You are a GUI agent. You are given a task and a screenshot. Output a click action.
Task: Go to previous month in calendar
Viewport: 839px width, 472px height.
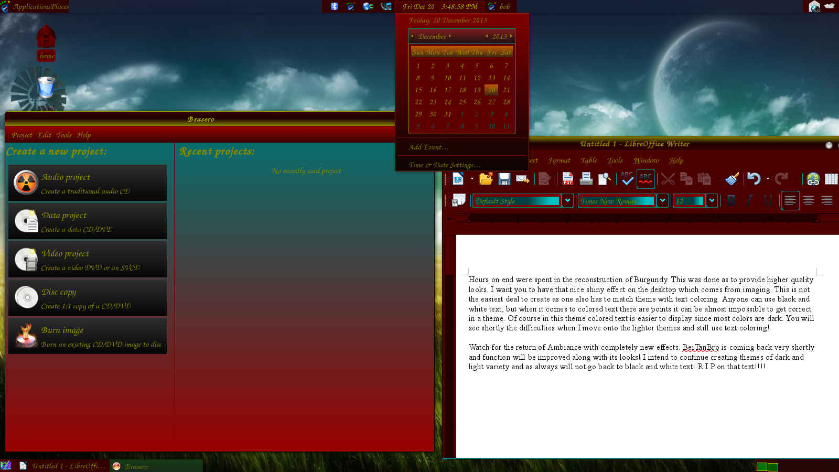pos(413,36)
